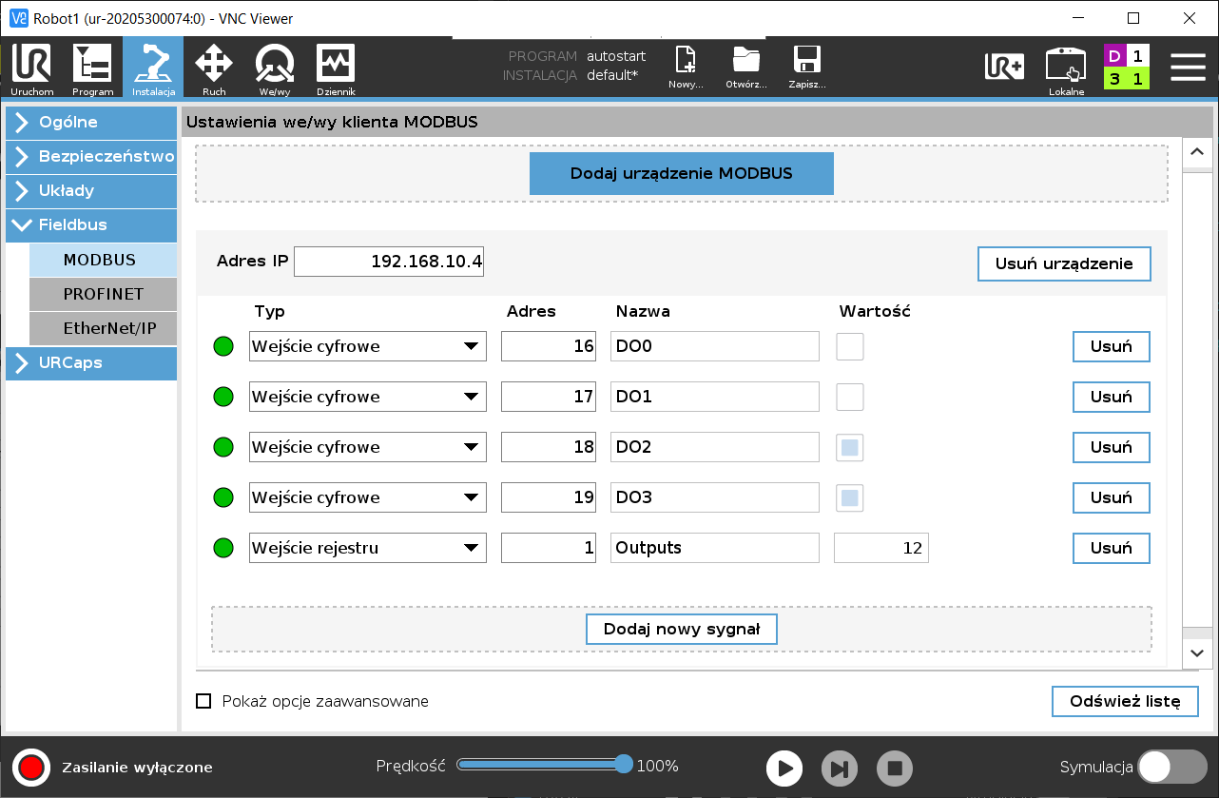The width and height of the screenshot is (1219, 798).
Task: Select the EtherNet/IP sidebar item
Action: coord(103,328)
